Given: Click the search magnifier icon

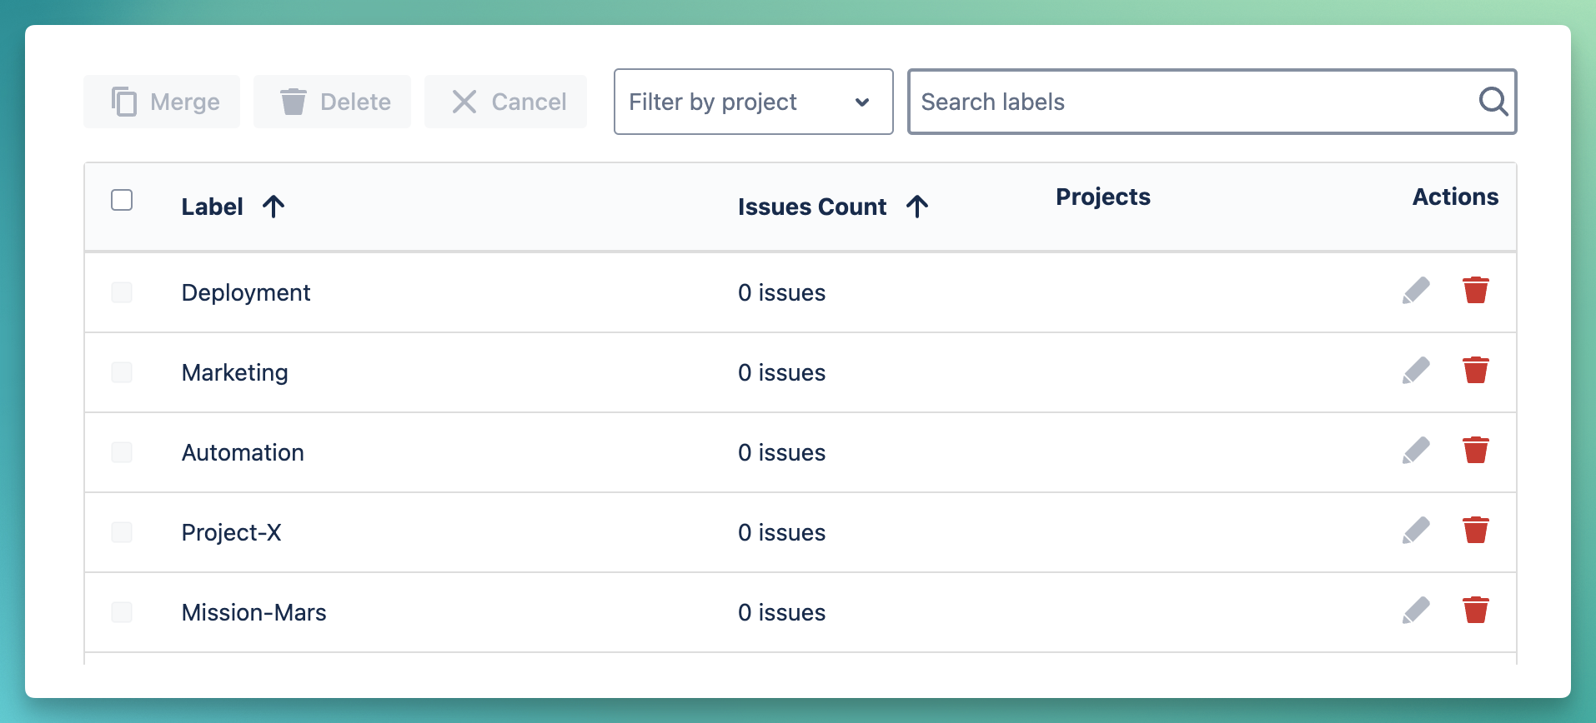Looking at the screenshot, I should (1493, 102).
